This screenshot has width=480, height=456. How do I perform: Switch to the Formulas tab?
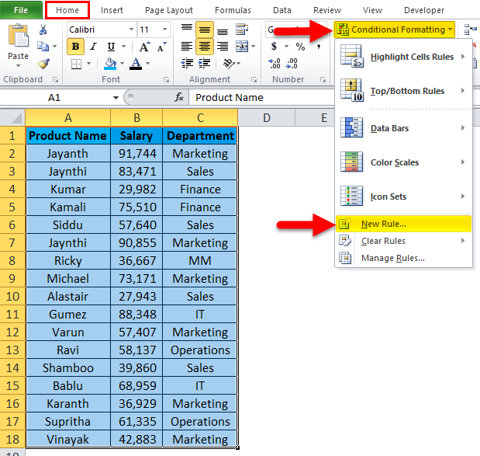233,10
